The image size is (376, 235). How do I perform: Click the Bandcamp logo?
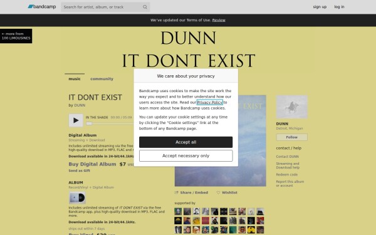[42, 7]
